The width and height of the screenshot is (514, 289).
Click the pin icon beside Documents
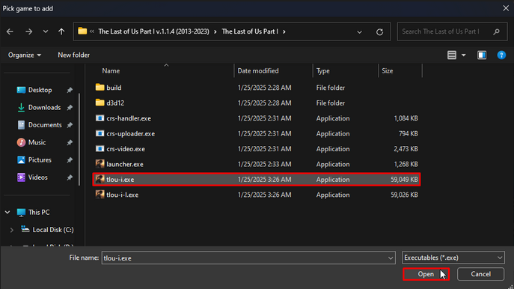pyautogui.click(x=70, y=125)
